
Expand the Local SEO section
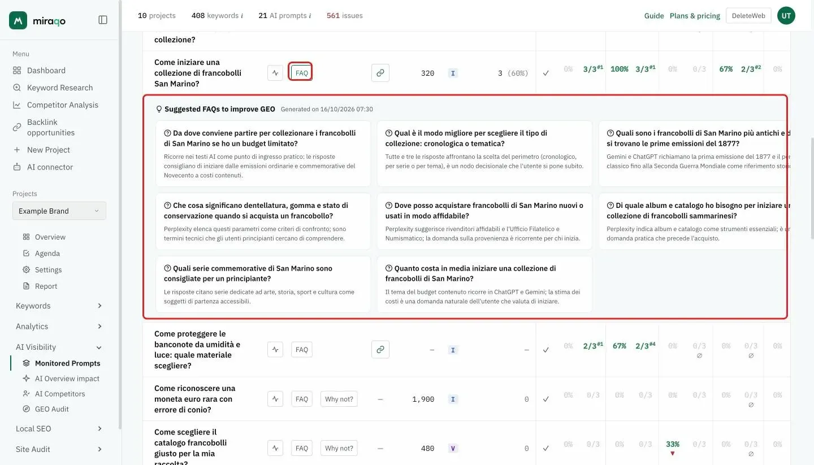tap(59, 429)
